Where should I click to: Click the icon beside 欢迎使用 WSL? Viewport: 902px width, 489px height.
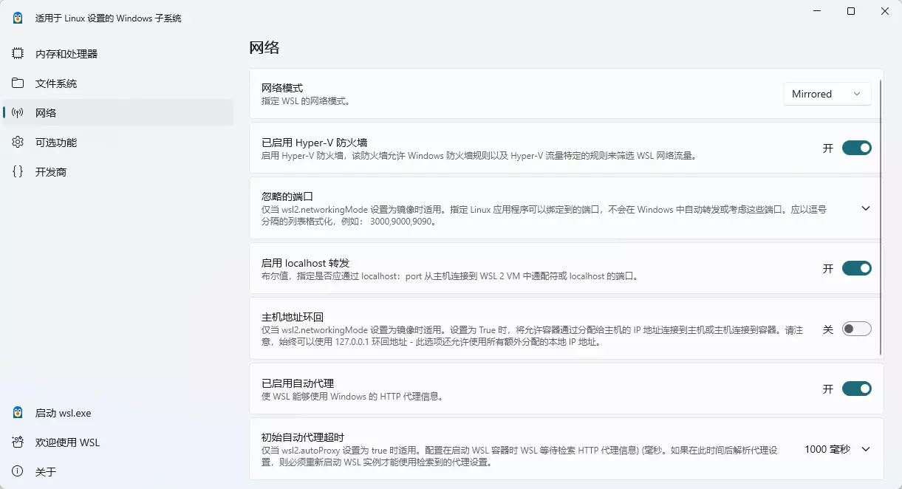[x=18, y=442]
